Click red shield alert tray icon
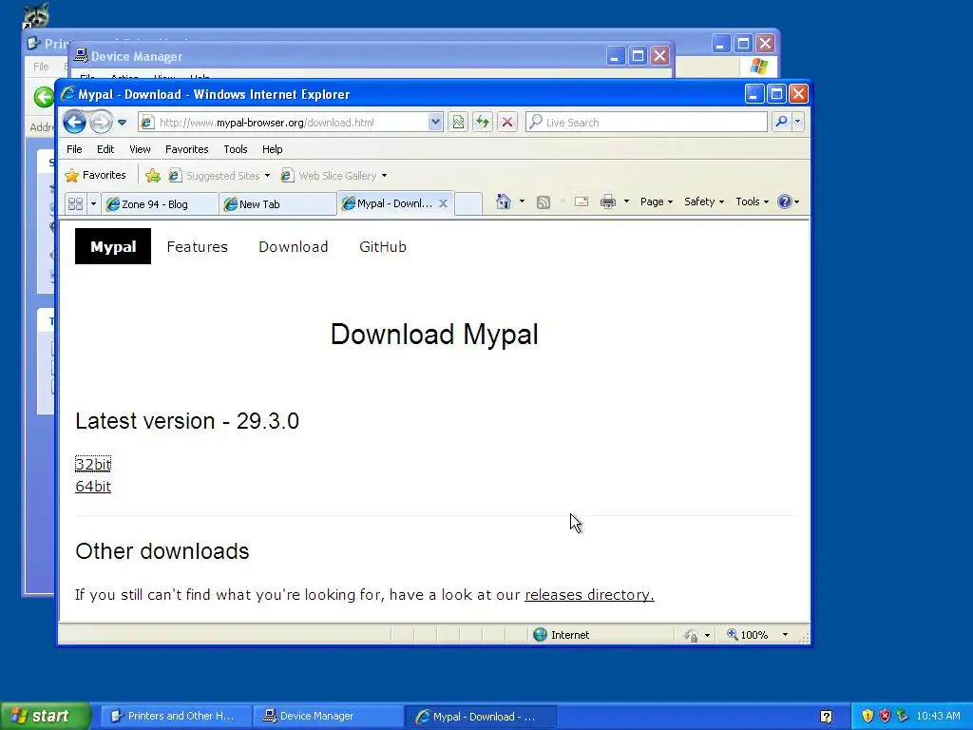This screenshot has width=973, height=730. tap(885, 716)
